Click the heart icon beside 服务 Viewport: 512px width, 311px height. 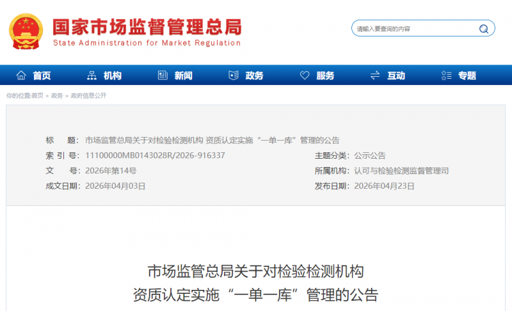coord(305,76)
